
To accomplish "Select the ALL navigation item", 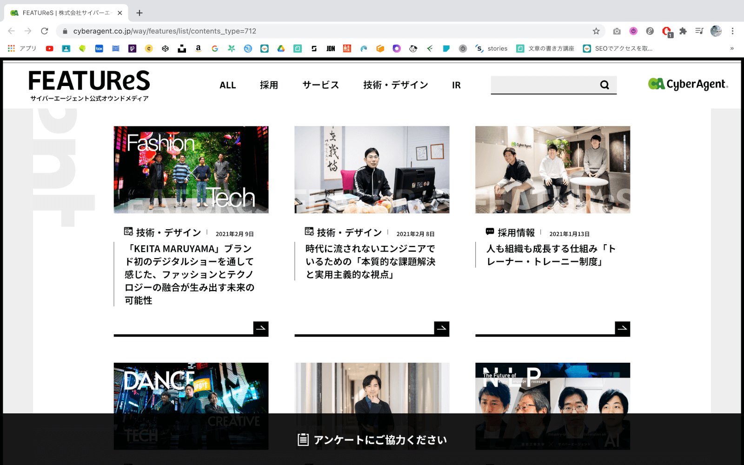I will [228, 85].
